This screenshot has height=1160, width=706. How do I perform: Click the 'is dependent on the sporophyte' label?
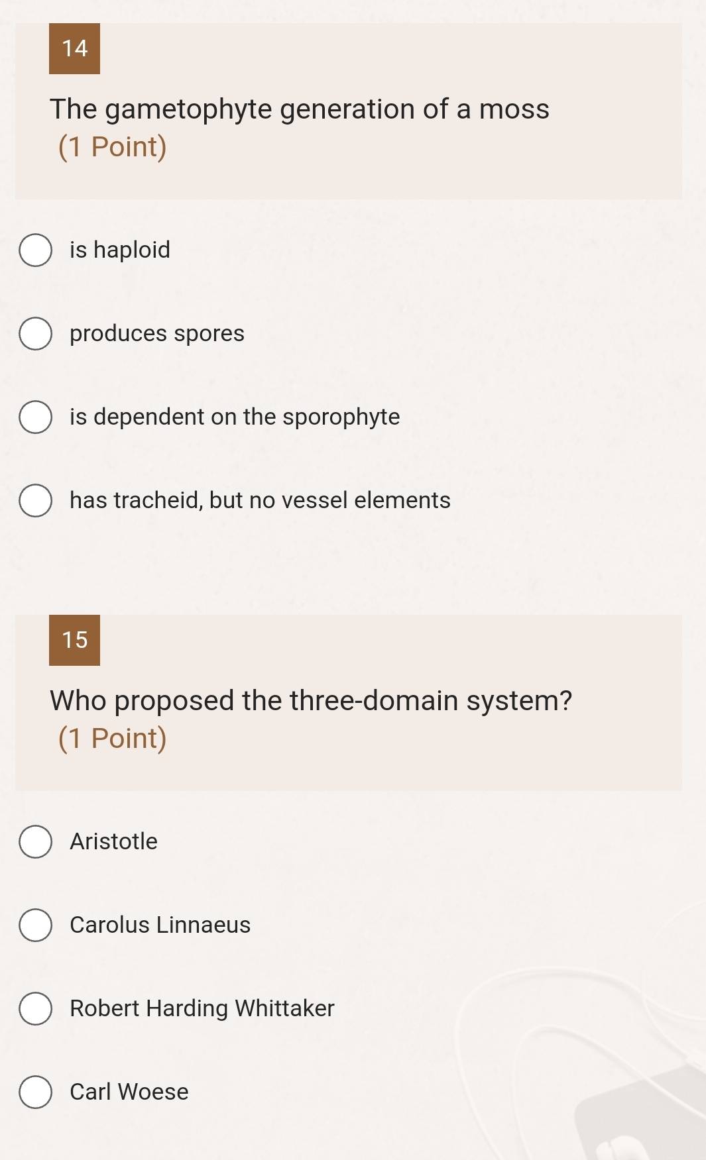click(x=235, y=417)
